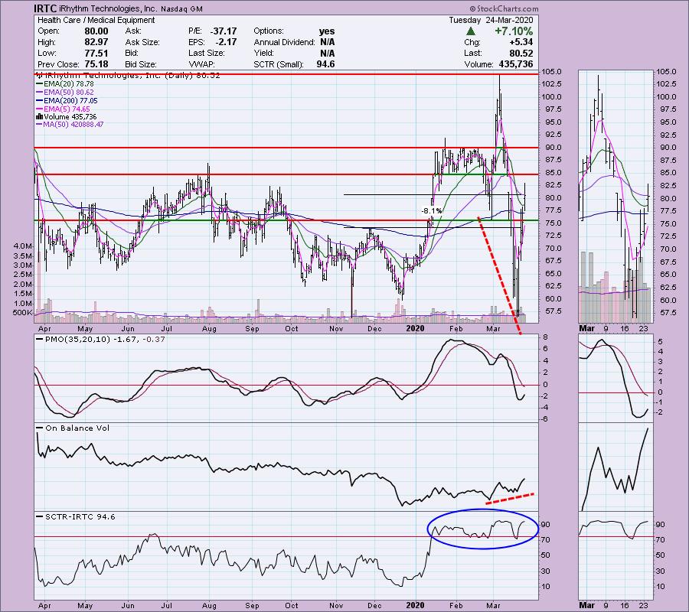Viewport: 689px width, 612px height.
Task: Click the P/E value "-37.17"
Action: 224,31
